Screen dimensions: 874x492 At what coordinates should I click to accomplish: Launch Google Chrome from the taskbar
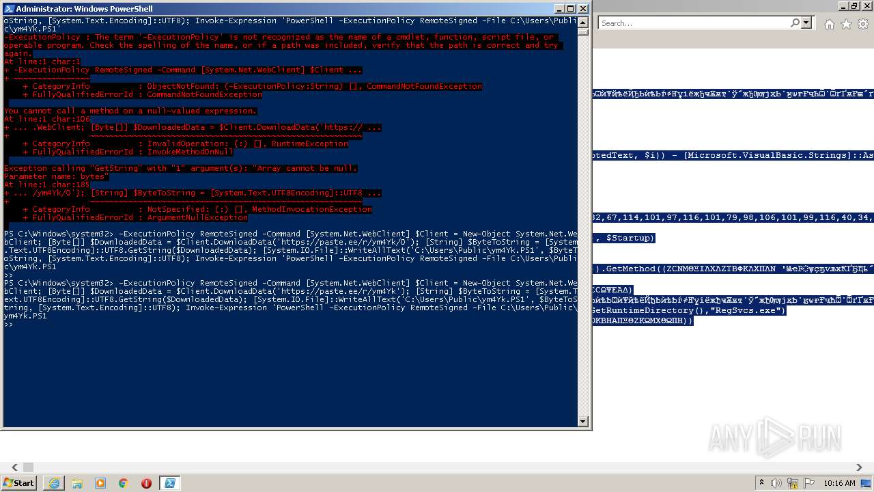click(124, 483)
